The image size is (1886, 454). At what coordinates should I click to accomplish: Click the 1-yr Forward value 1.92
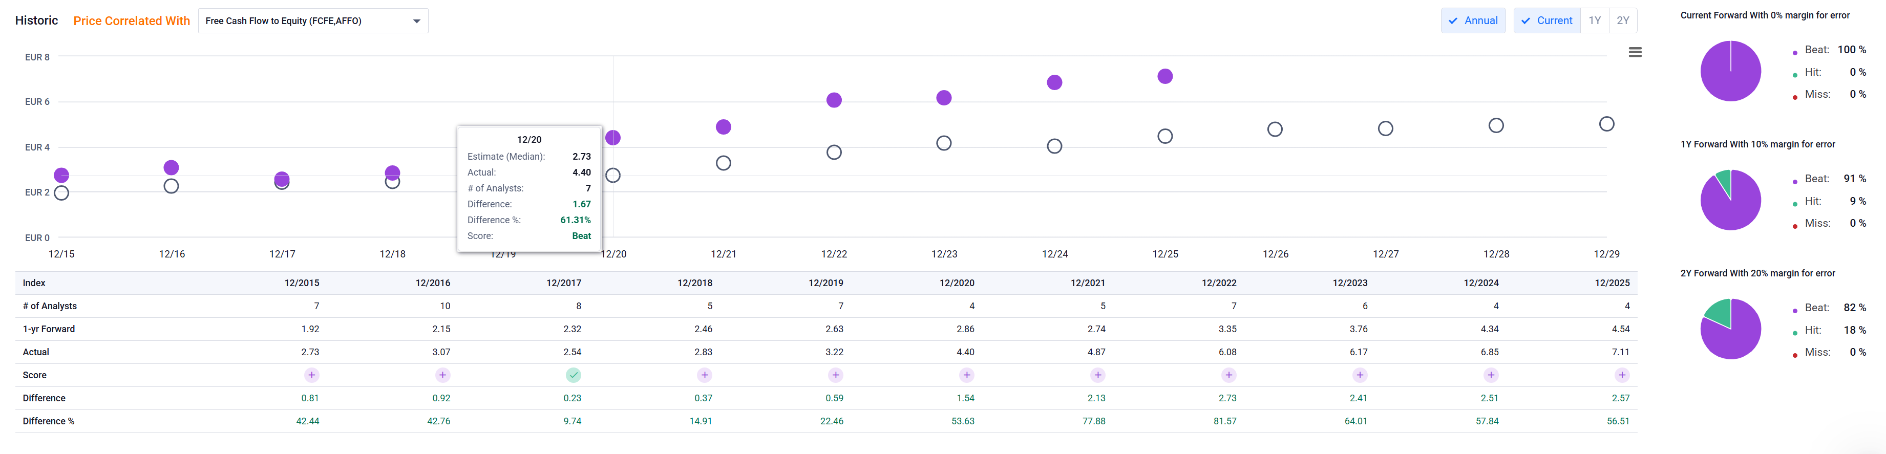[310, 329]
